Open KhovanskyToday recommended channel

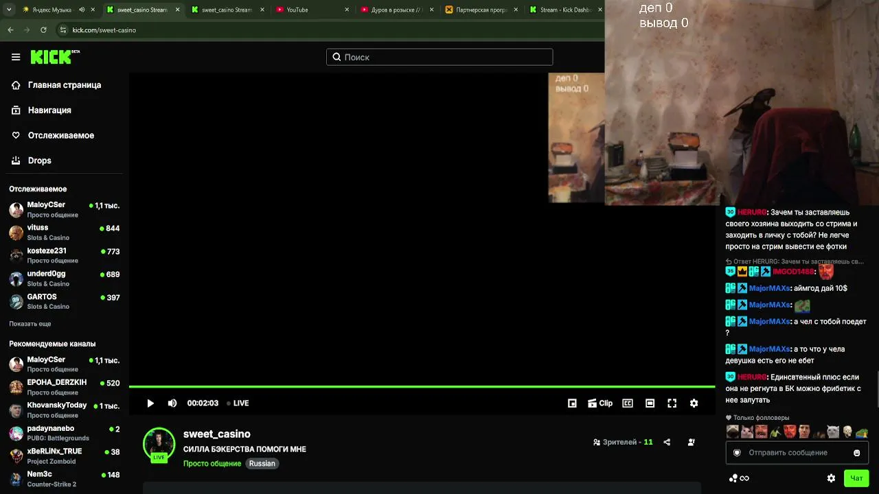coord(65,410)
